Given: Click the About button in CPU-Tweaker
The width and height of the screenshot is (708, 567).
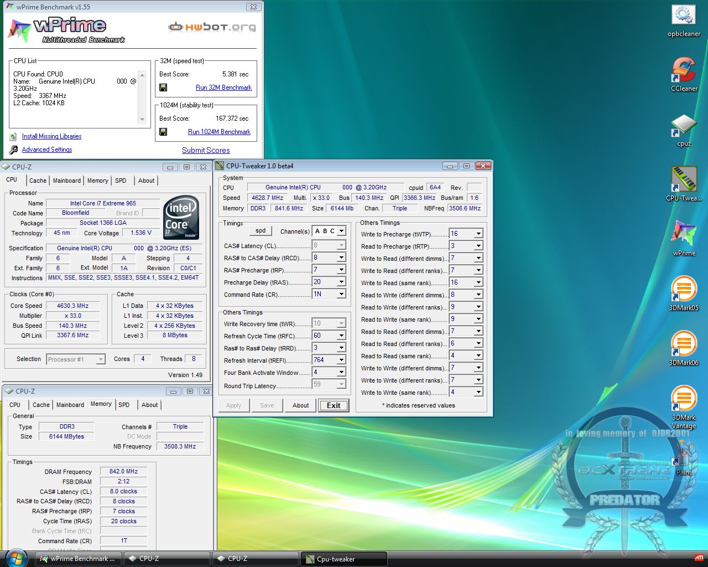Looking at the screenshot, I should pos(300,405).
